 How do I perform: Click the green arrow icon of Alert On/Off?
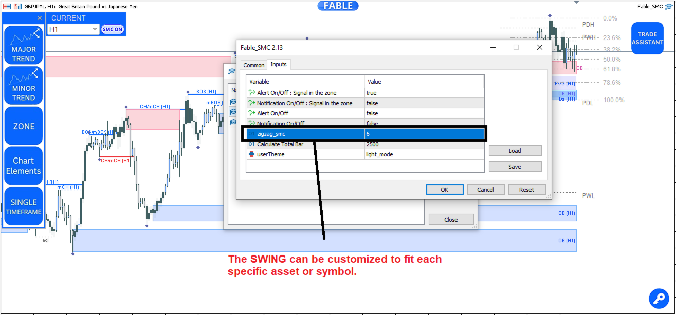251,113
